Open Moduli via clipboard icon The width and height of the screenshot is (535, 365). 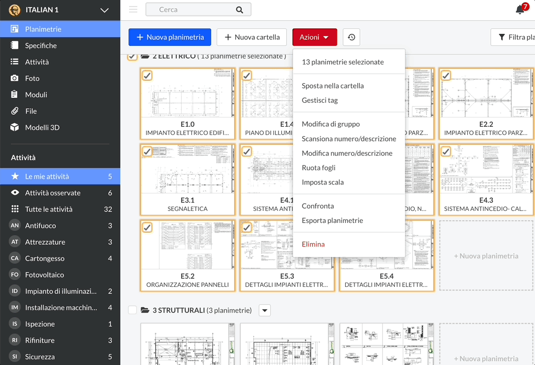pyautogui.click(x=15, y=95)
